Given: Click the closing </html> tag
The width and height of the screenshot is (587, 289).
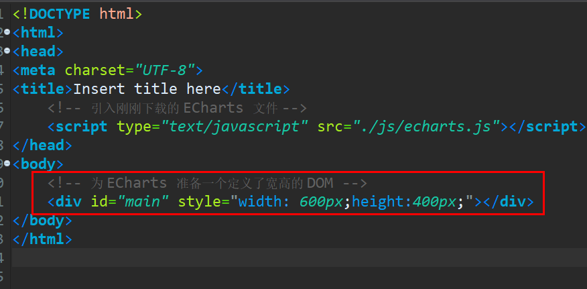Looking at the screenshot, I should point(42,239).
